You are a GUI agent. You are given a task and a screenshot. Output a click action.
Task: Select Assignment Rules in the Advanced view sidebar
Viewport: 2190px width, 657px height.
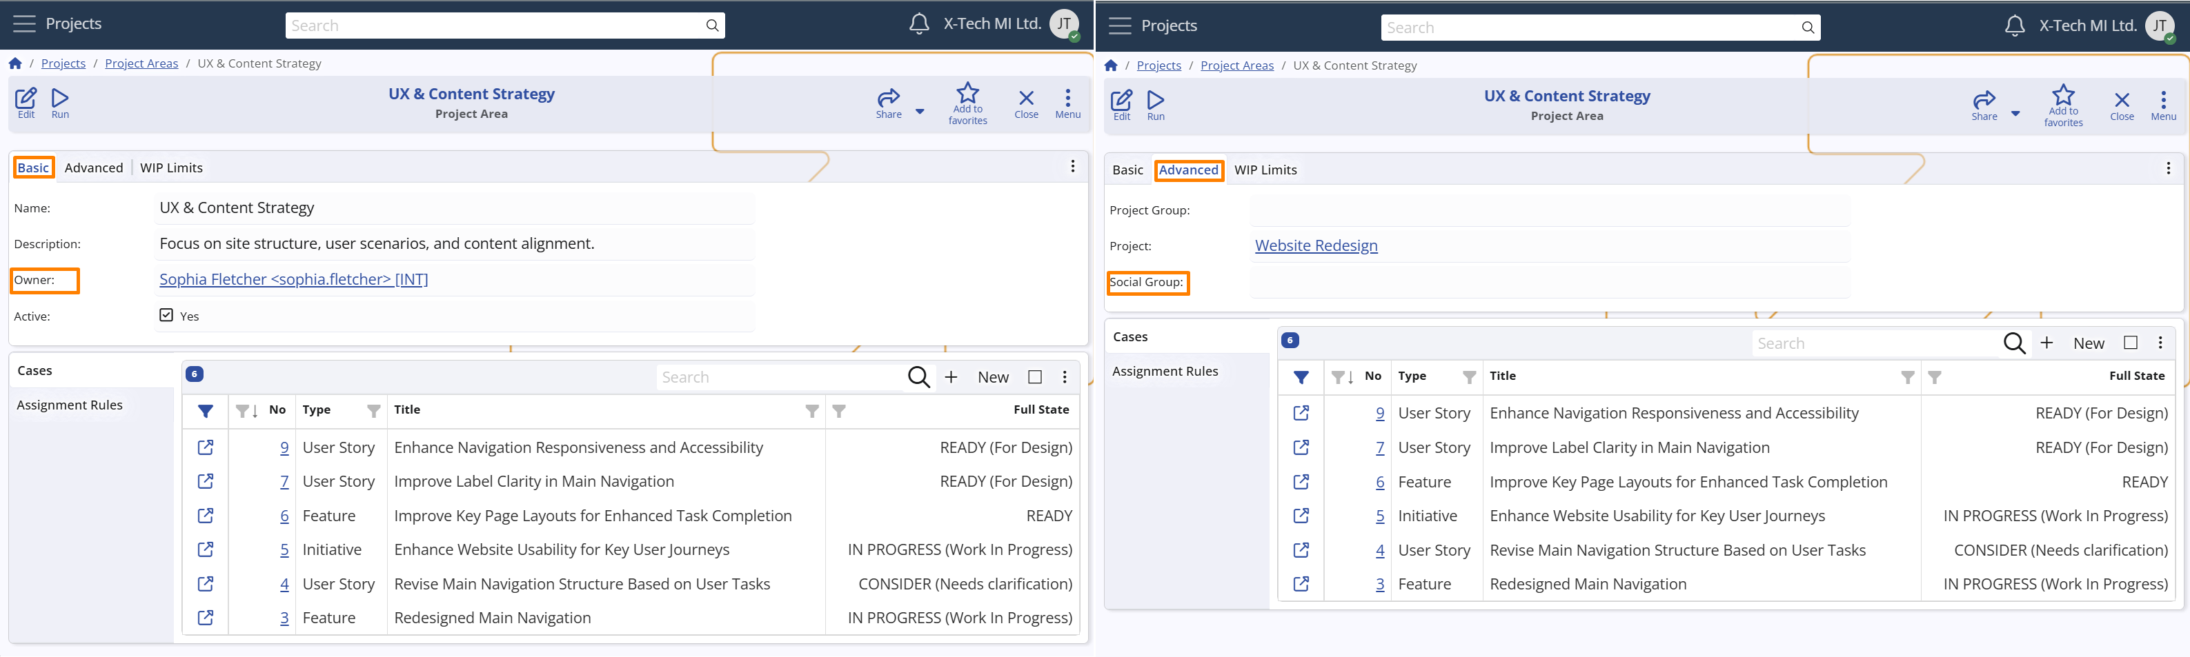(1165, 372)
